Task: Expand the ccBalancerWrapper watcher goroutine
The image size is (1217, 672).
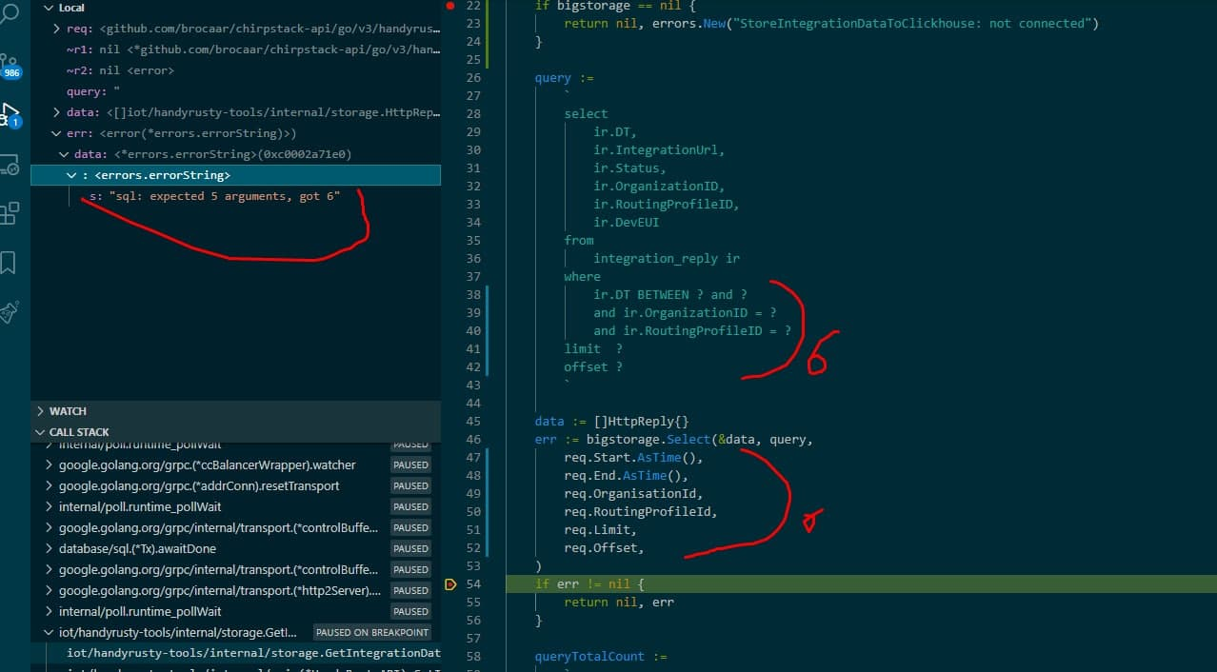Action: [50, 464]
